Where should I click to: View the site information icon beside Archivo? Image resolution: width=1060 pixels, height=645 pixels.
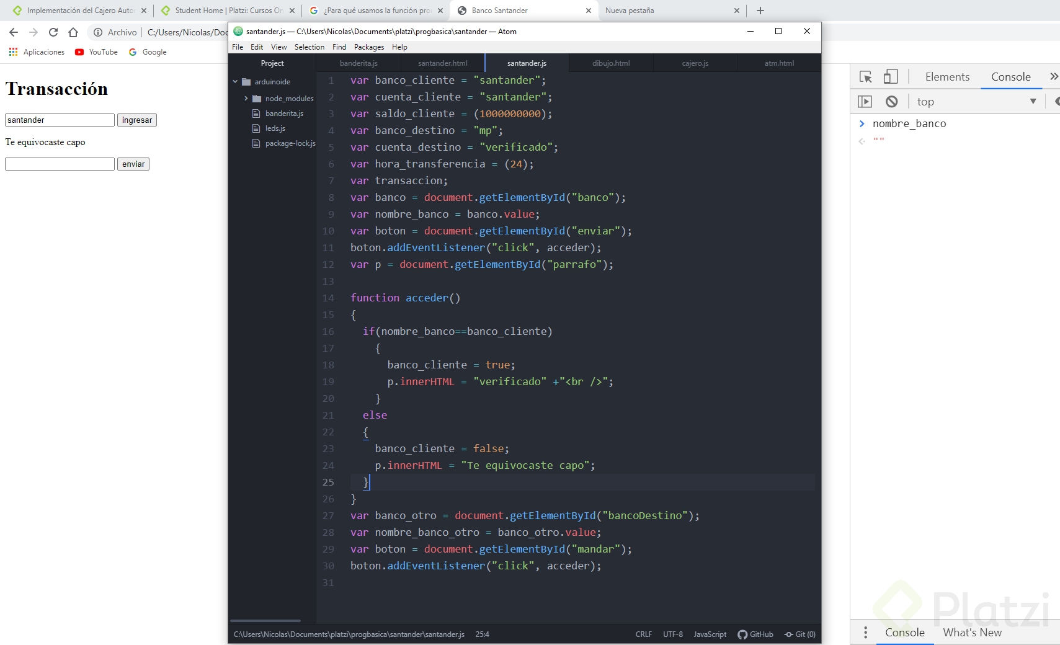pos(98,32)
